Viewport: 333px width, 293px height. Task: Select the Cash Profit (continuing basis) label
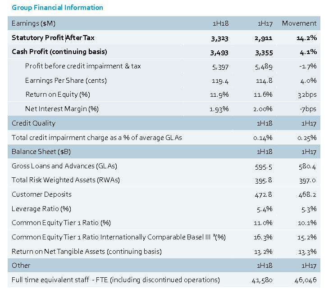click(x=59, y=52)
